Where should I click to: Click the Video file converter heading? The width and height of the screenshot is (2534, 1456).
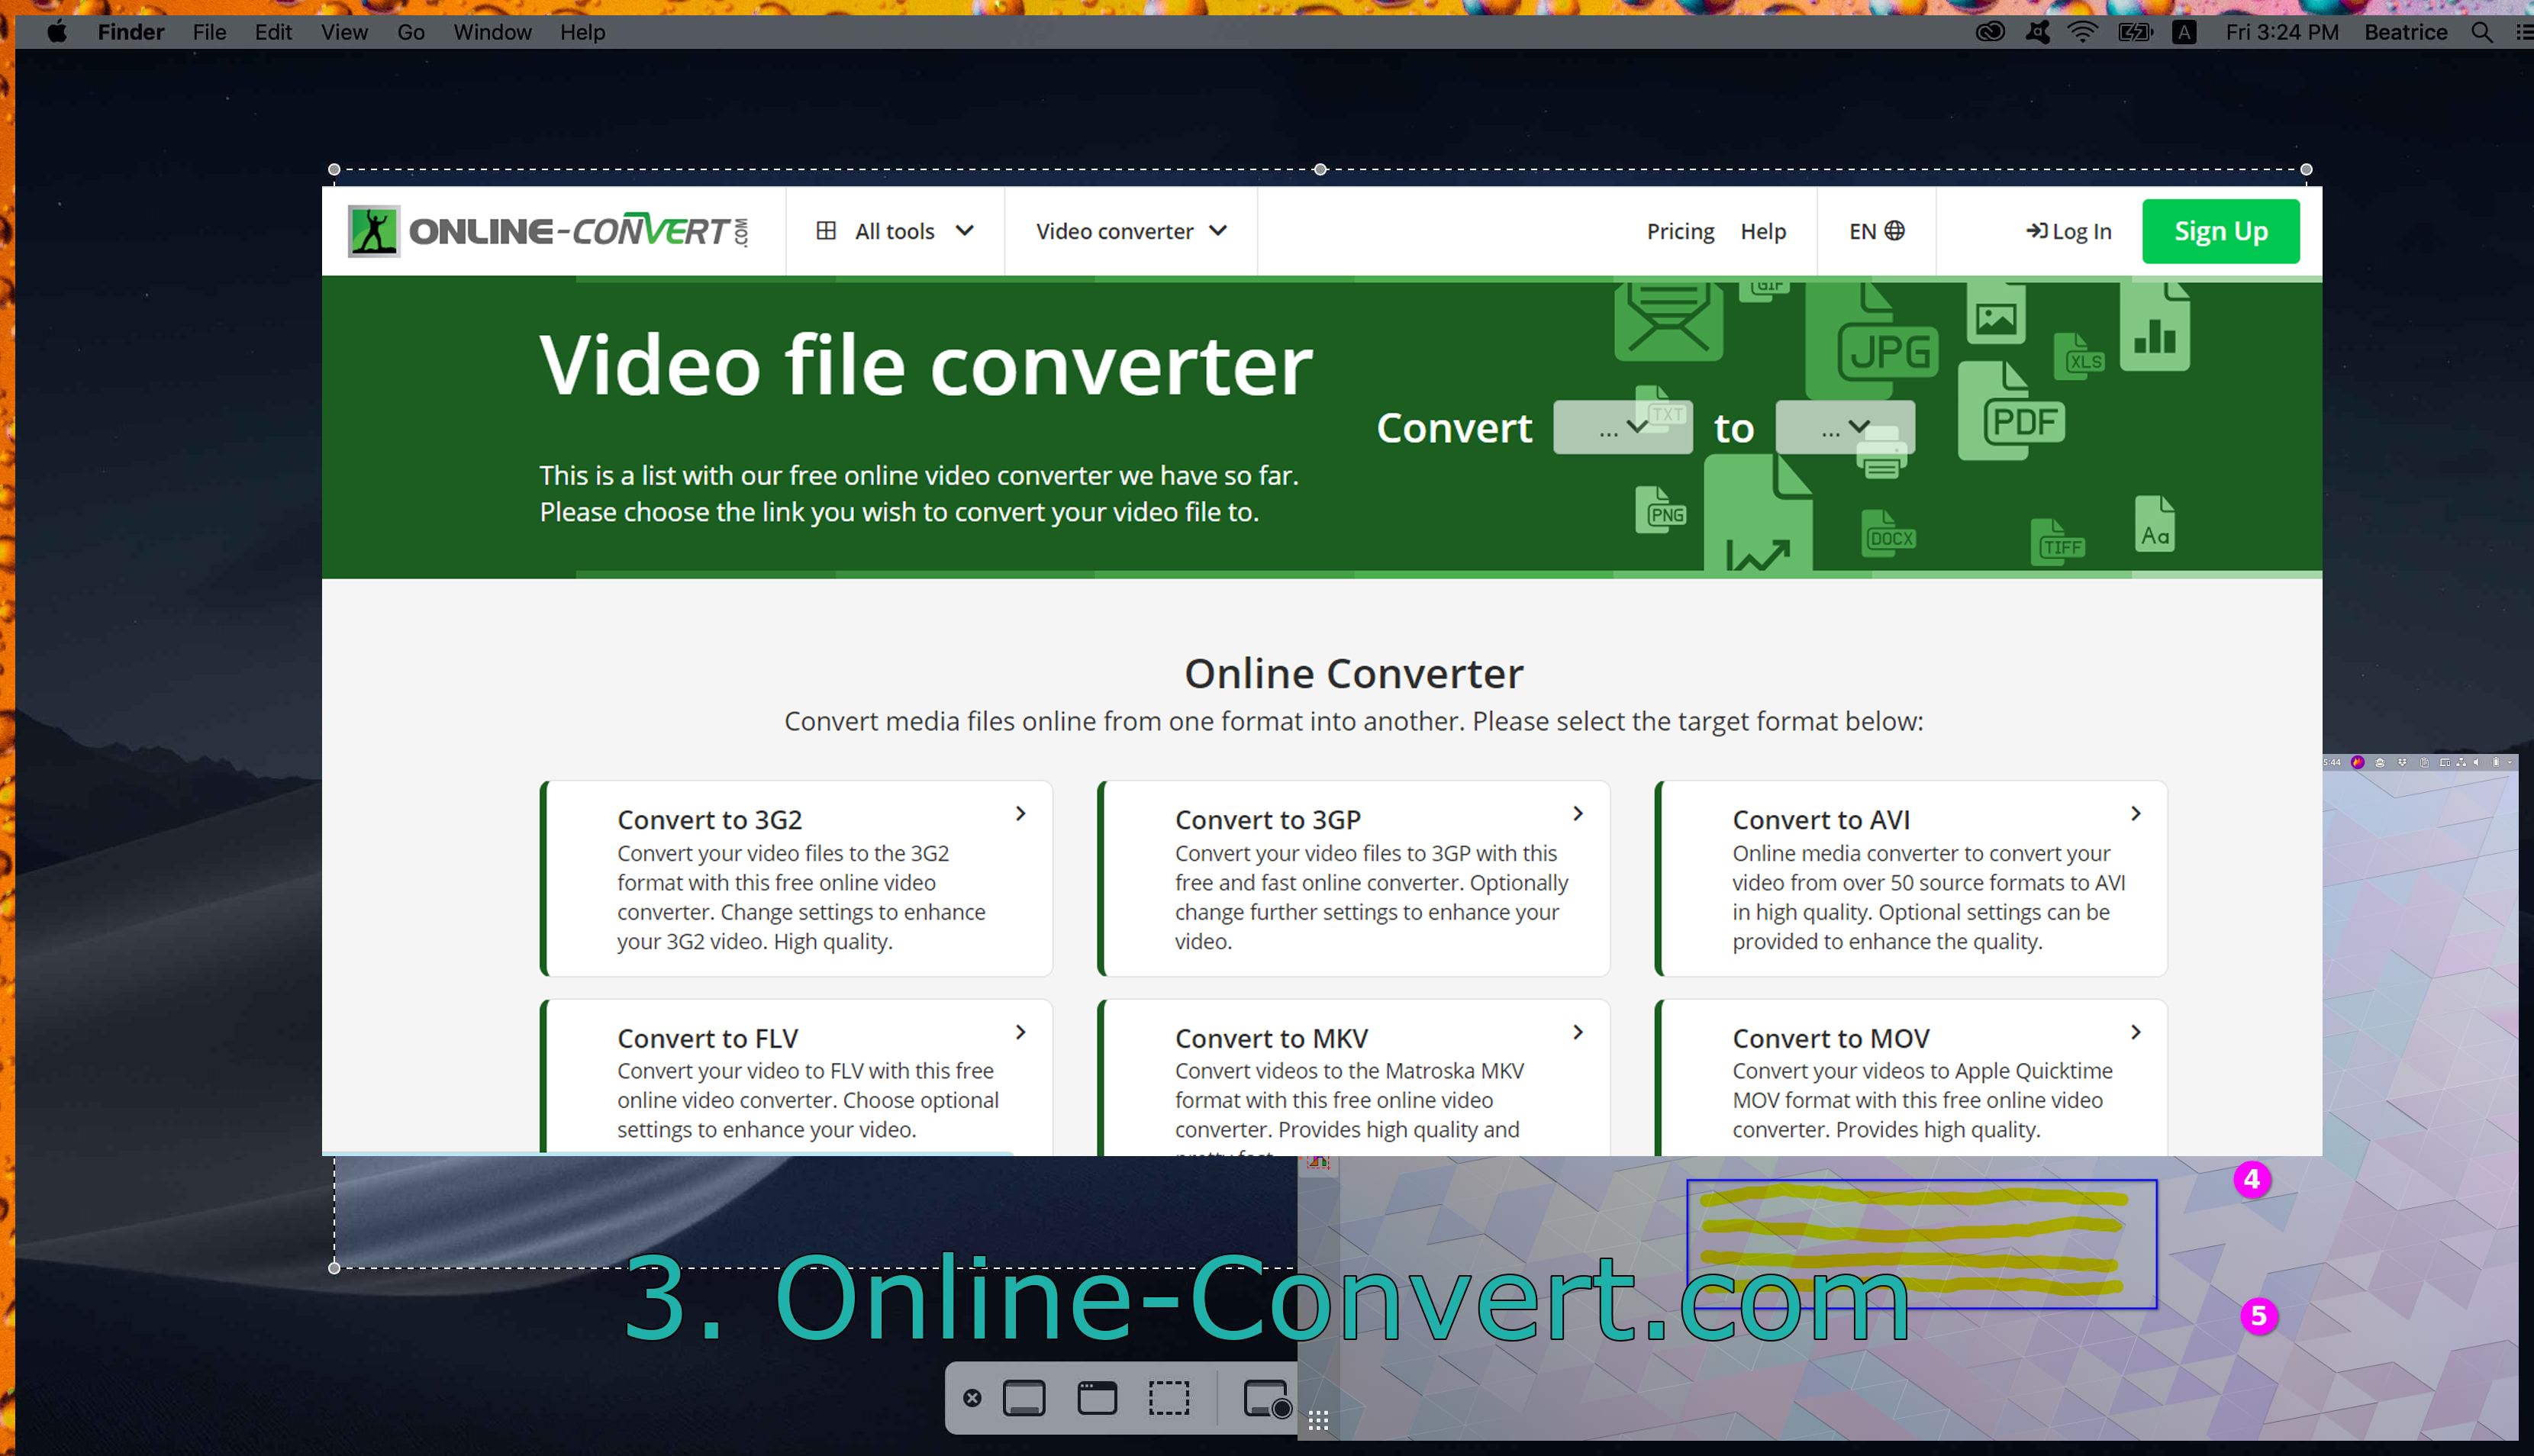[925, 365]
